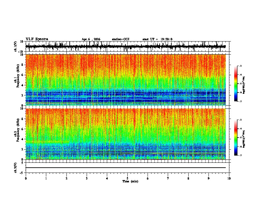This screenshot has width=258, height=200.
Task: Click the time axis tick label '10'
Action: click(229, 178)
